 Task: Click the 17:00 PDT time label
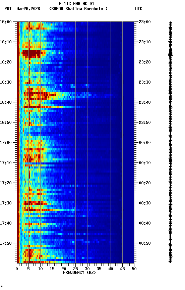coord(6,143)
